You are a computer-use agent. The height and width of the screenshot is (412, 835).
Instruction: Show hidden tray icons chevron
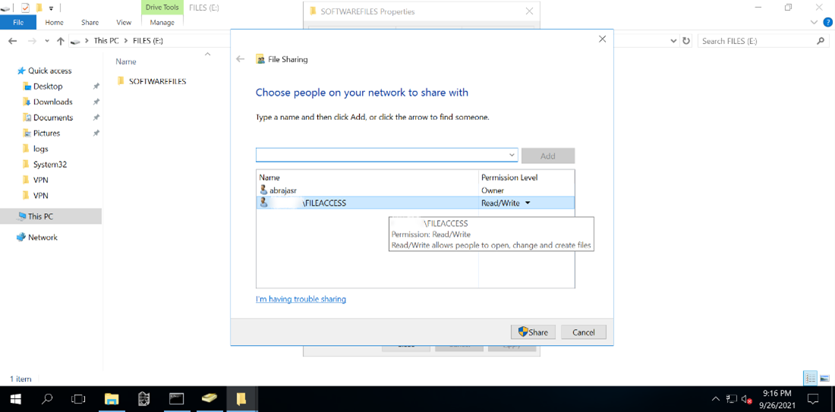(716, 398)
